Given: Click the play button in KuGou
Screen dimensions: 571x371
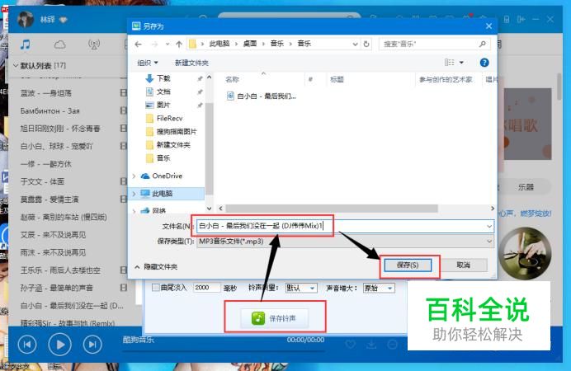Looking at the screenshot, I should click(59, 345).
